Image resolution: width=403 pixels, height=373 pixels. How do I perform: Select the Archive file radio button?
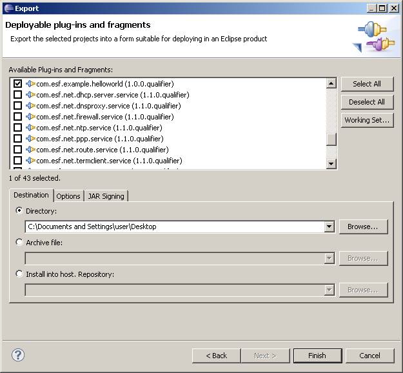click(x=19, y=243)
